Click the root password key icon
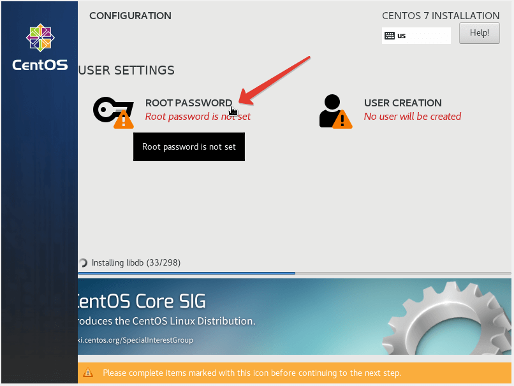Viewport: 514px width, 386px height. 108,110
